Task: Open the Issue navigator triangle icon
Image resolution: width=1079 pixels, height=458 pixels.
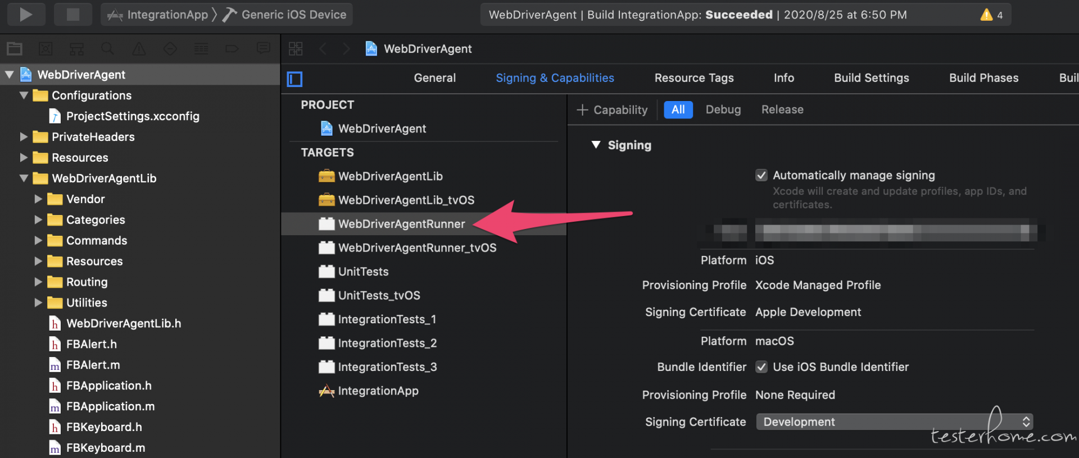Action: click(139, 49)
